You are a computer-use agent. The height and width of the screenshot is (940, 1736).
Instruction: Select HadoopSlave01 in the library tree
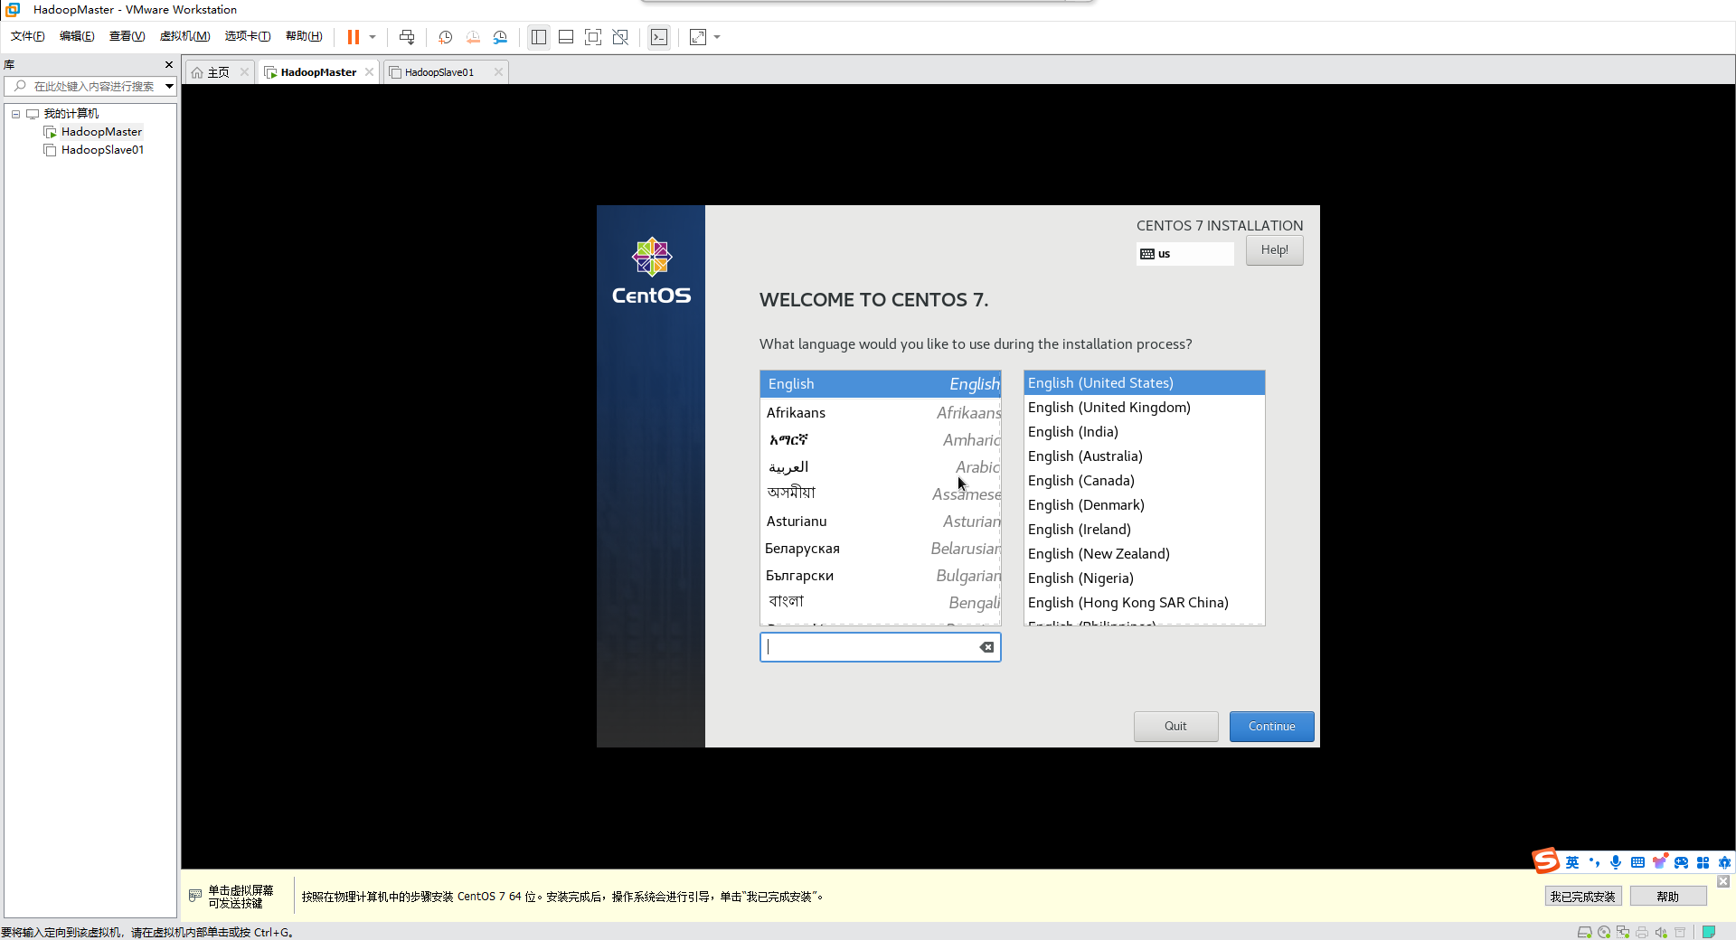point(102,150)
